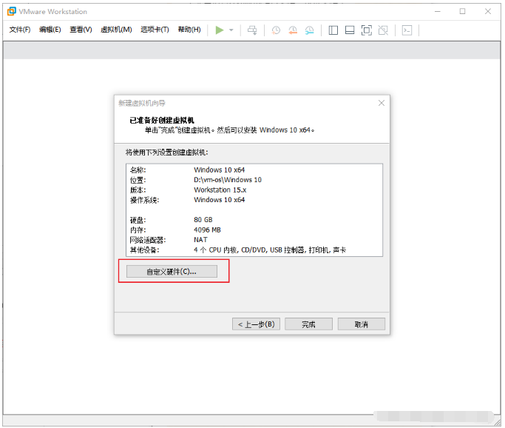
Task: Open the console view toolbar icon
Action: pos(407,30)
